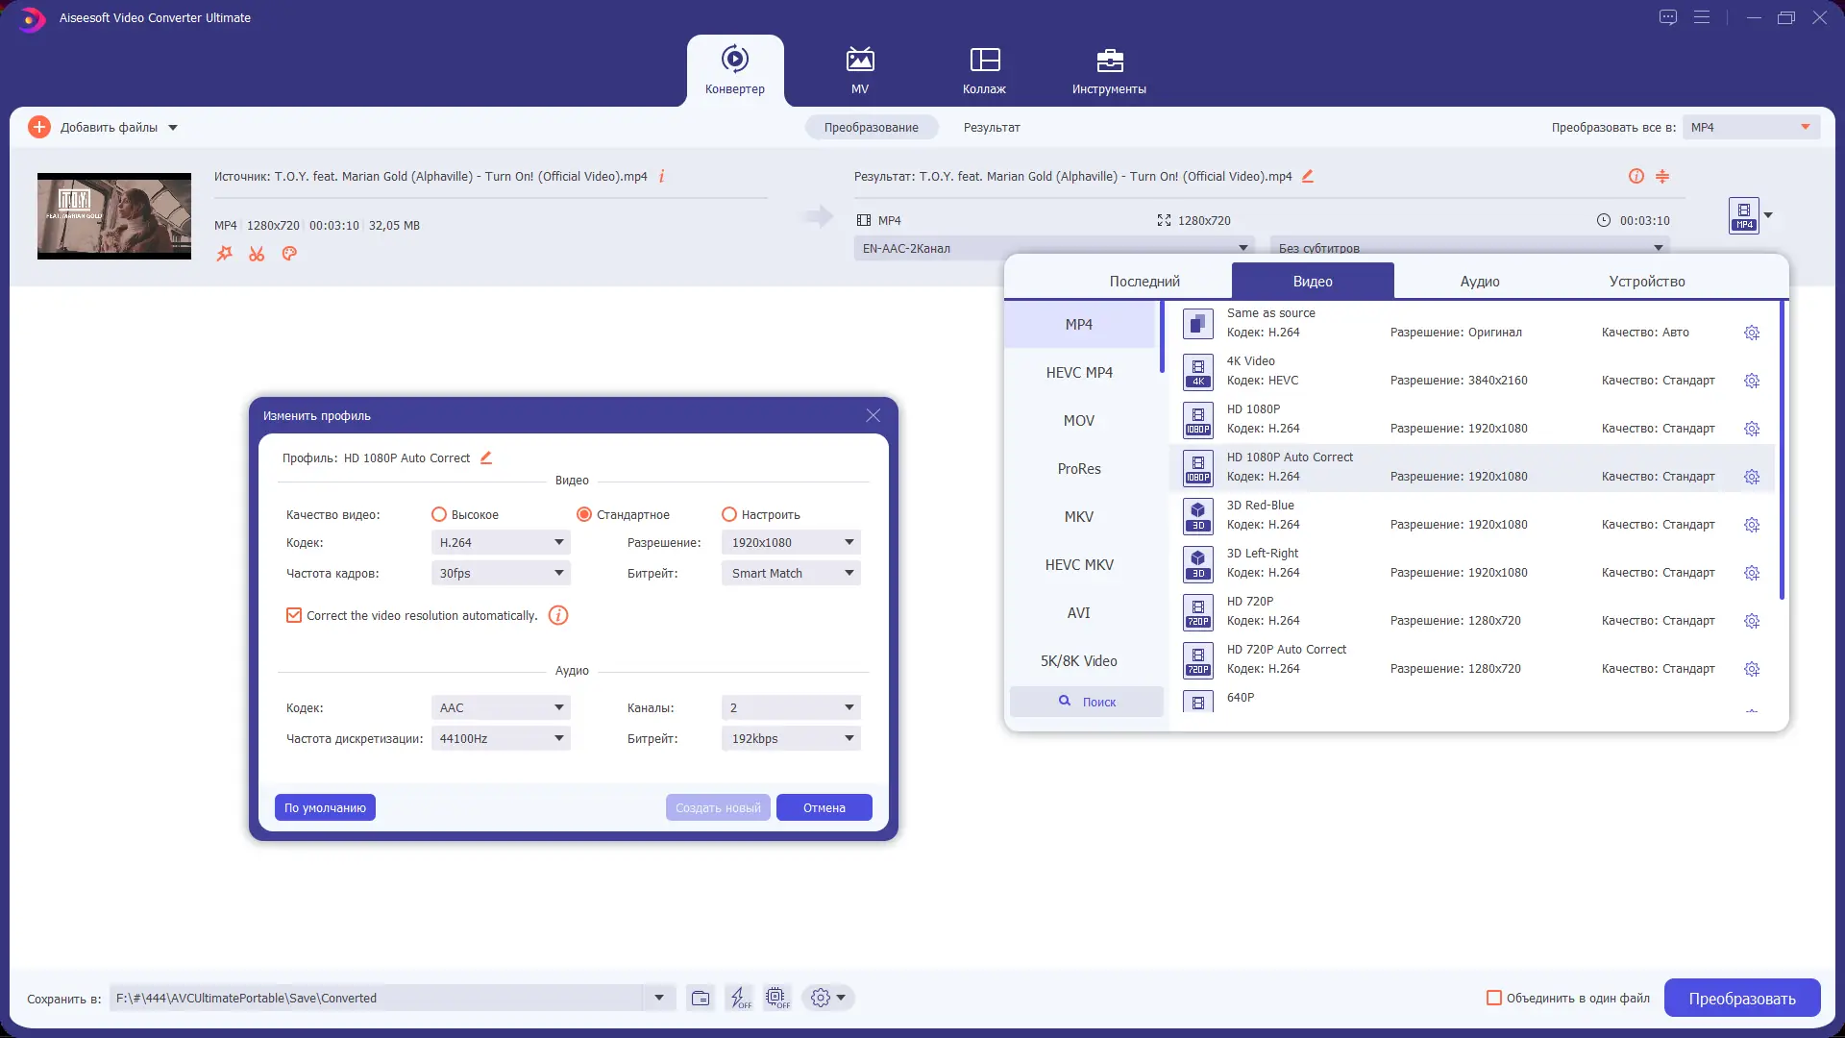Toggle the hardware acceleration lightning icon
The height and width of the screenshot is (1038, 1845).
coord(739,998)
